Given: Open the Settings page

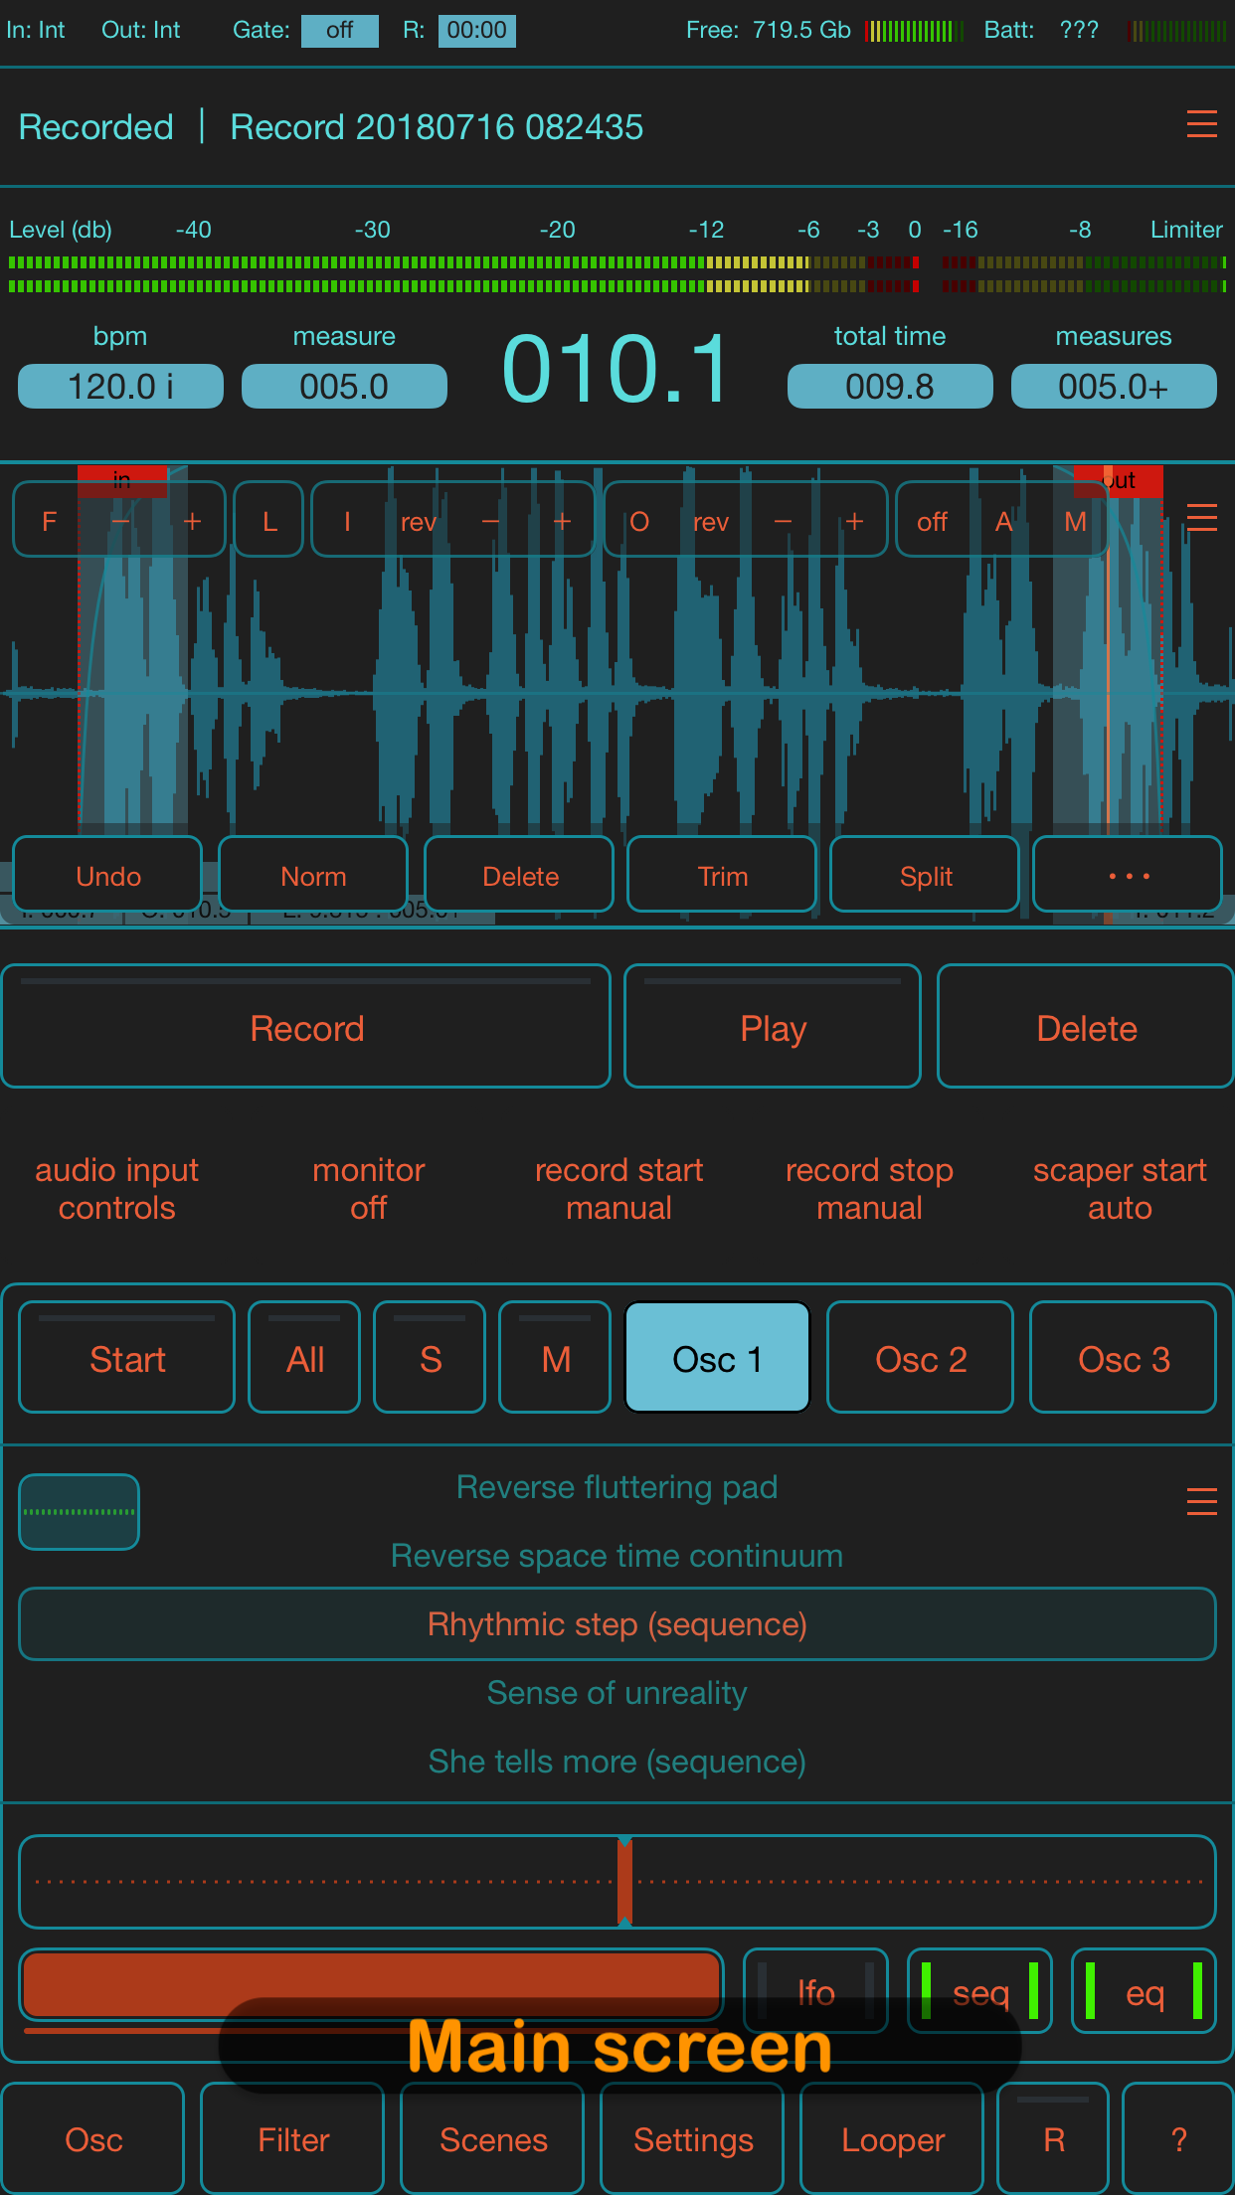Looking at the screenshot, I should click(x=693, y=2139).
